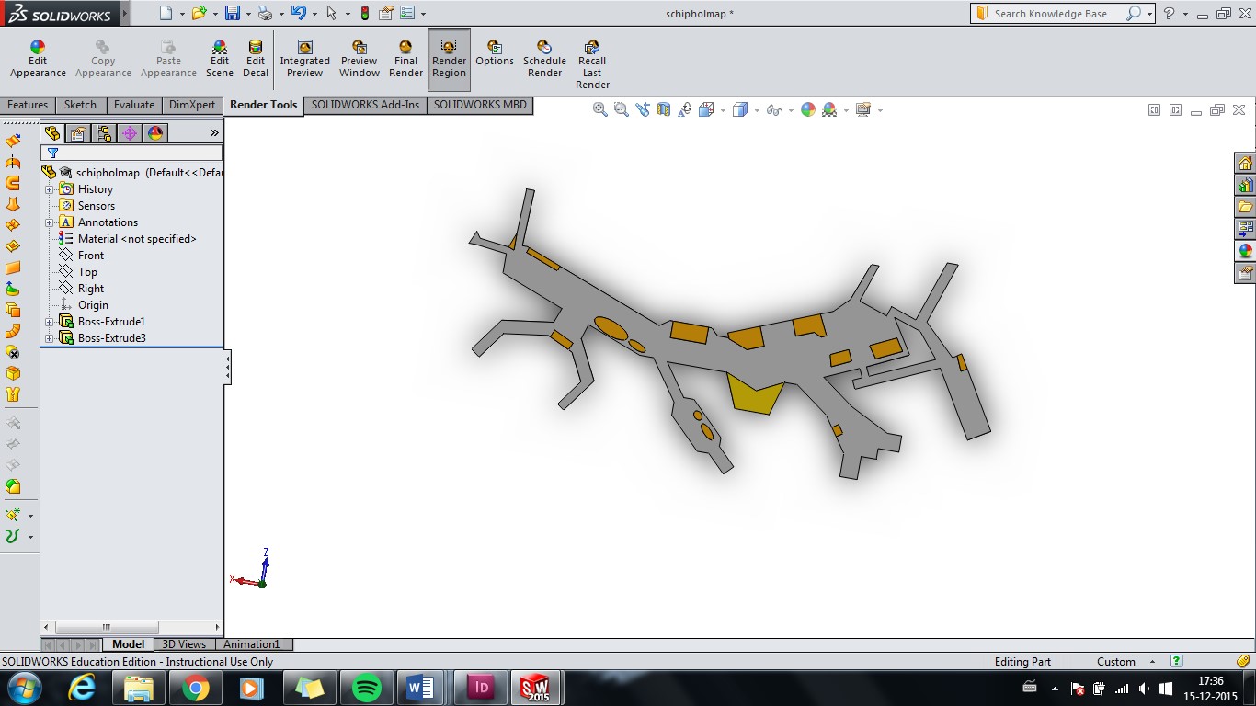Click Zoom to Fit in view toolbar
Image resolution: width=1256 pixels, height=706 pixels.
(600, 109)
